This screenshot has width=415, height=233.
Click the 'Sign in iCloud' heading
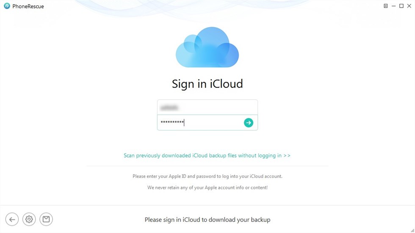[x=207, y=84]
